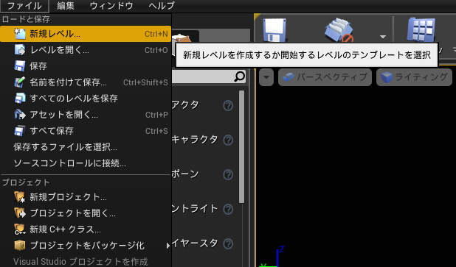Image resolution: width=456 pixels, height=267 pixels.
Task: Choose 新規プロジェクト... entry
Action: (86, 197)
